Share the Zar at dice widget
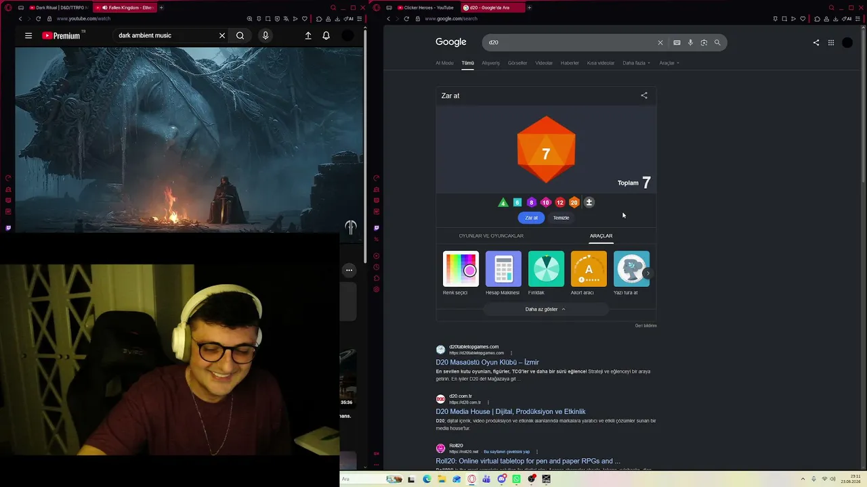Screen dimensions: 867x487 (x=644, y=95)
